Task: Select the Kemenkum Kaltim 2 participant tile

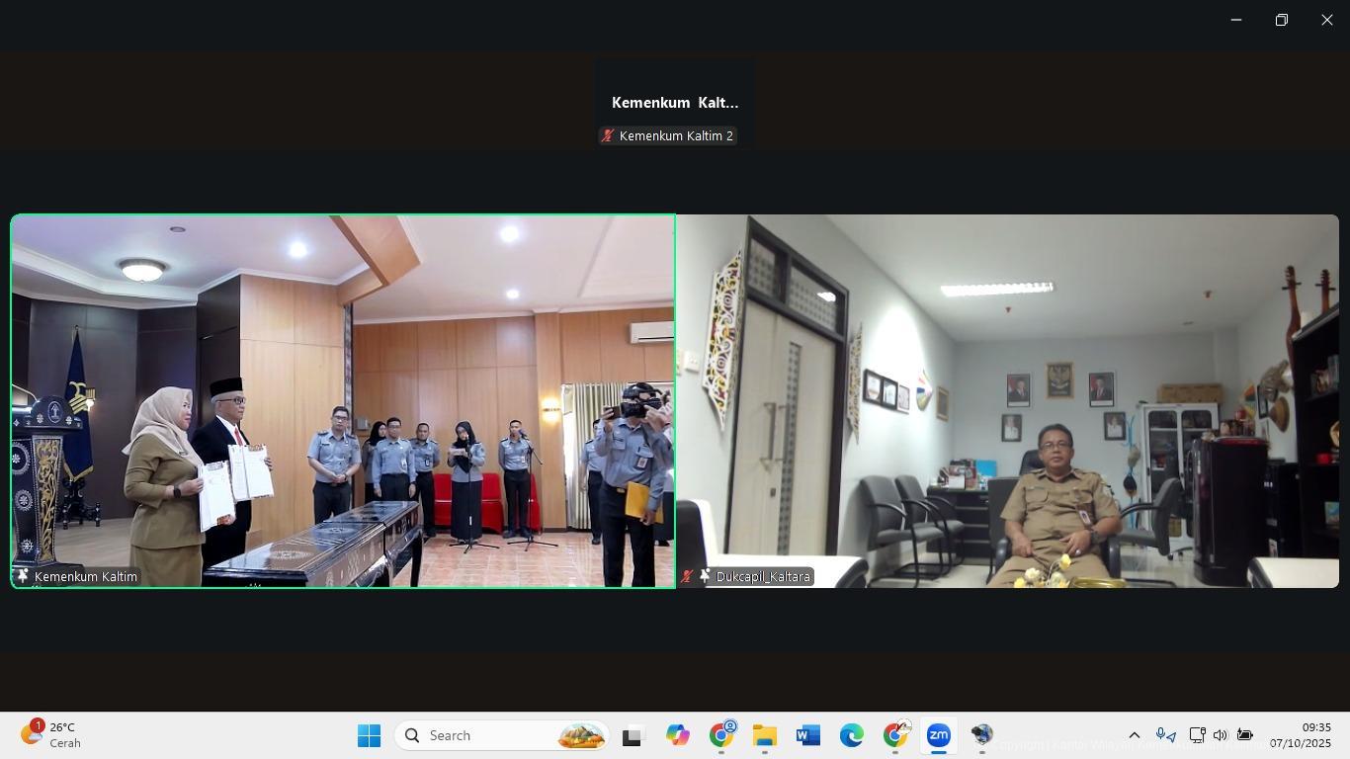Action: [x=674, y=104]
